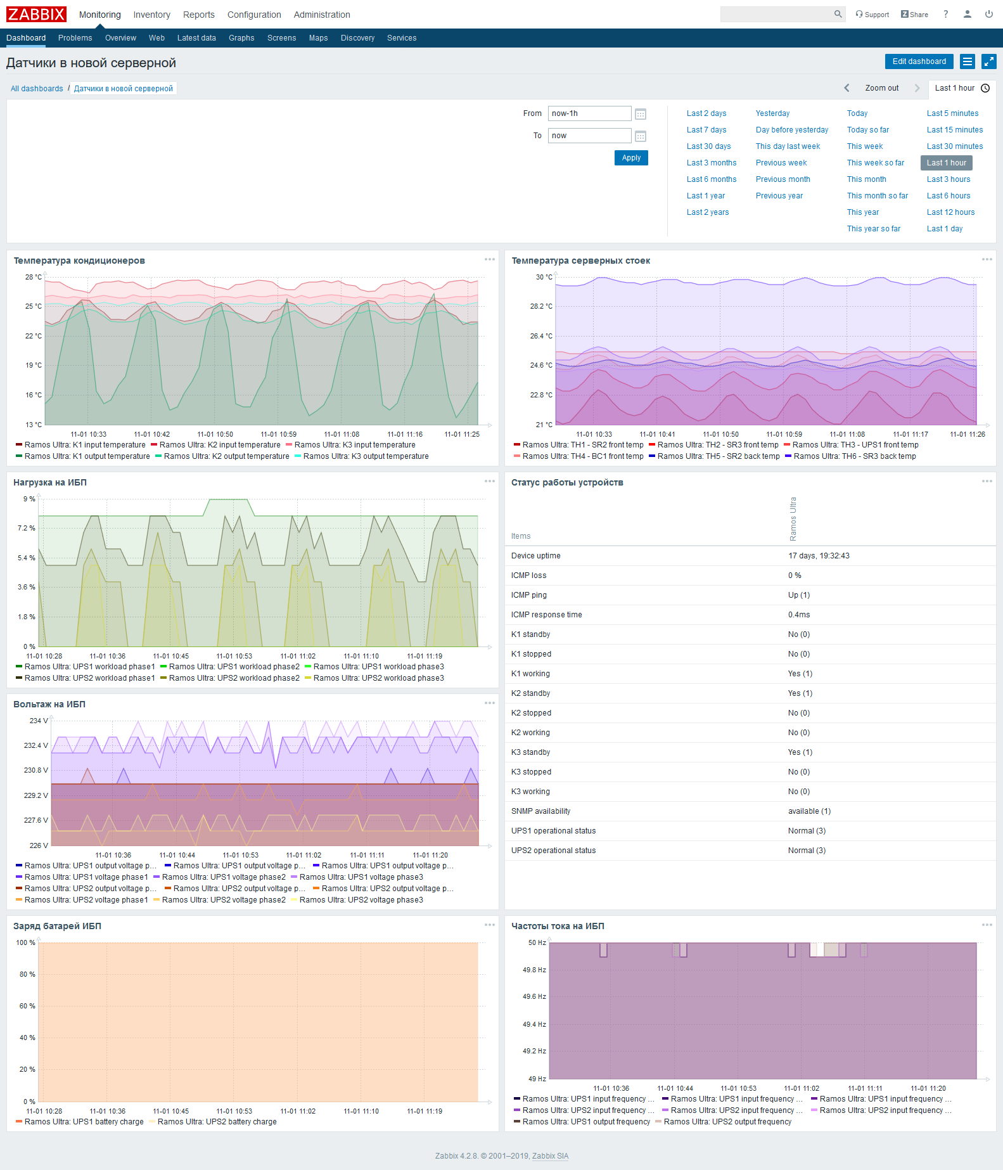Open All dashboards breadcrumb link

[37, 89]
